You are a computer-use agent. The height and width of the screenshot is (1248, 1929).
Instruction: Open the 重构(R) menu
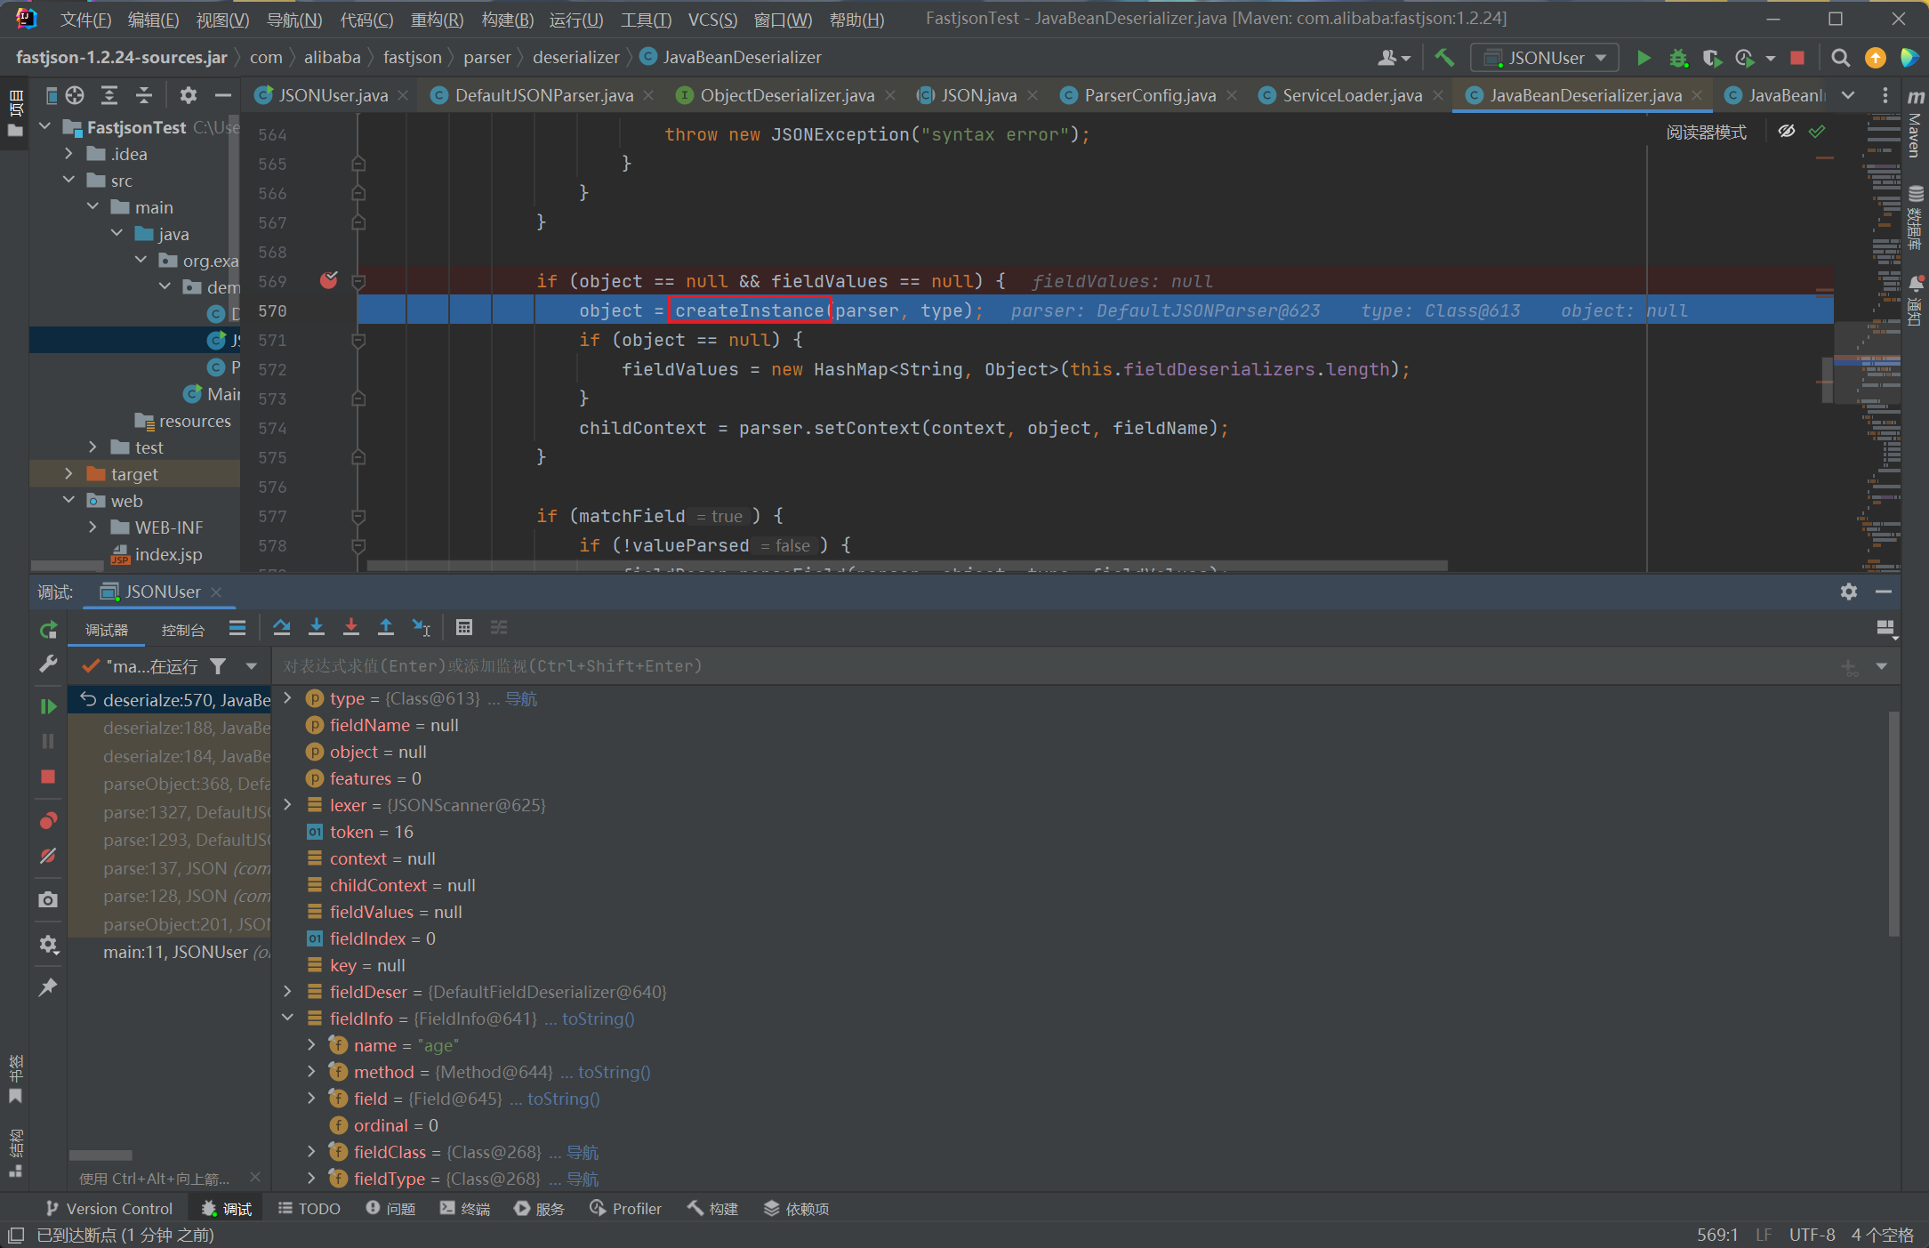click(437, 19)
